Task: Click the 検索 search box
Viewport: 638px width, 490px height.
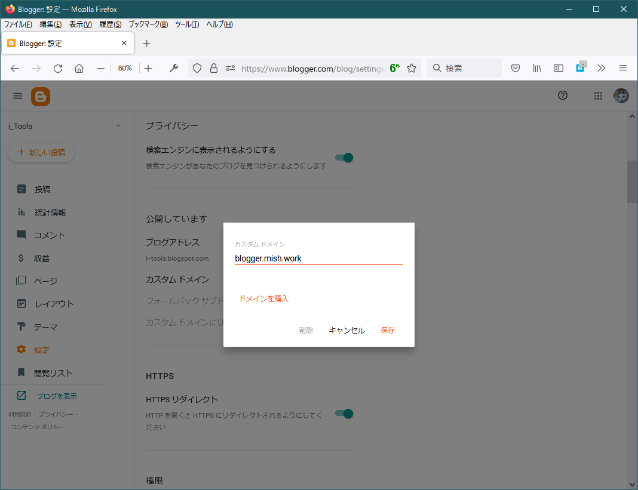Action: pyautogui.click(x=464, y=68)
